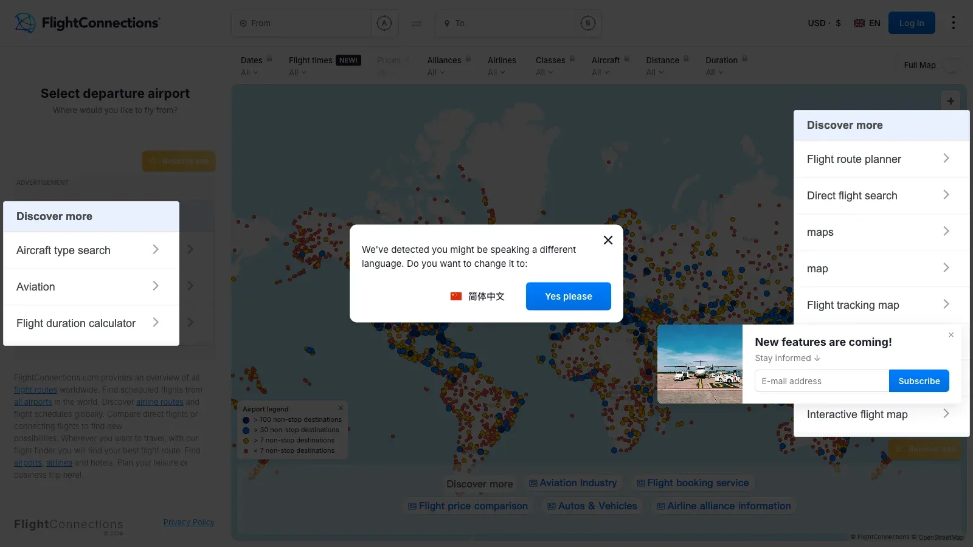Click the From airport input field
This screenshot has height=547, width=973.
302,23
